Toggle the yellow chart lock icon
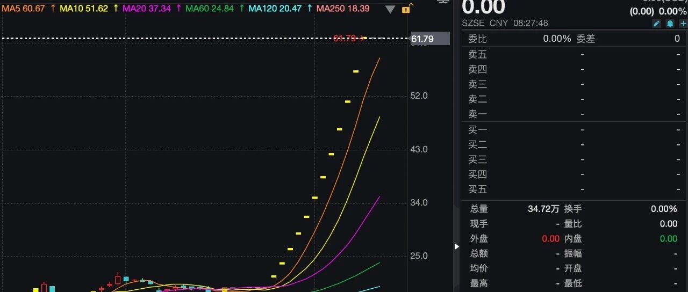 (x=408, y=9)
